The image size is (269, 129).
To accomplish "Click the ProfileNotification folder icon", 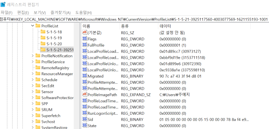I will 38,56.
